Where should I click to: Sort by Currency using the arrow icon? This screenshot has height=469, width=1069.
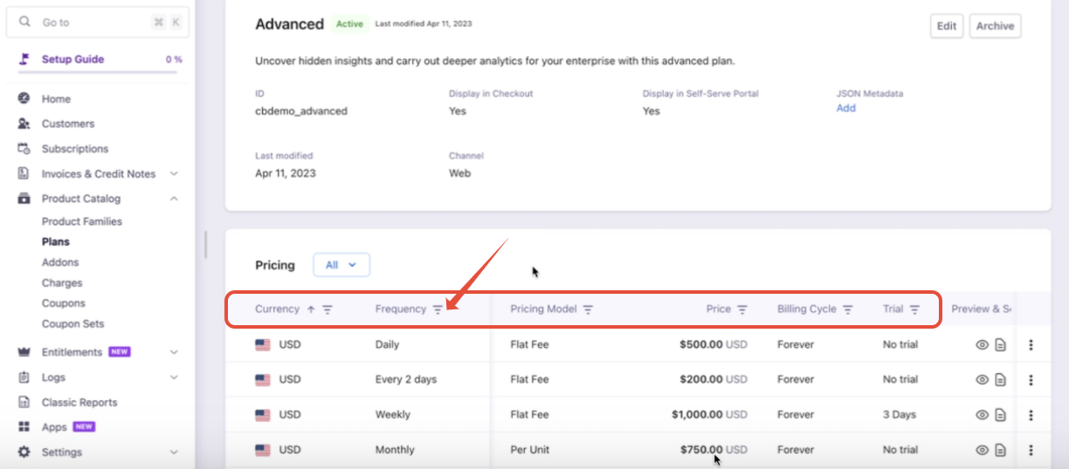click(x=310, y=309)
